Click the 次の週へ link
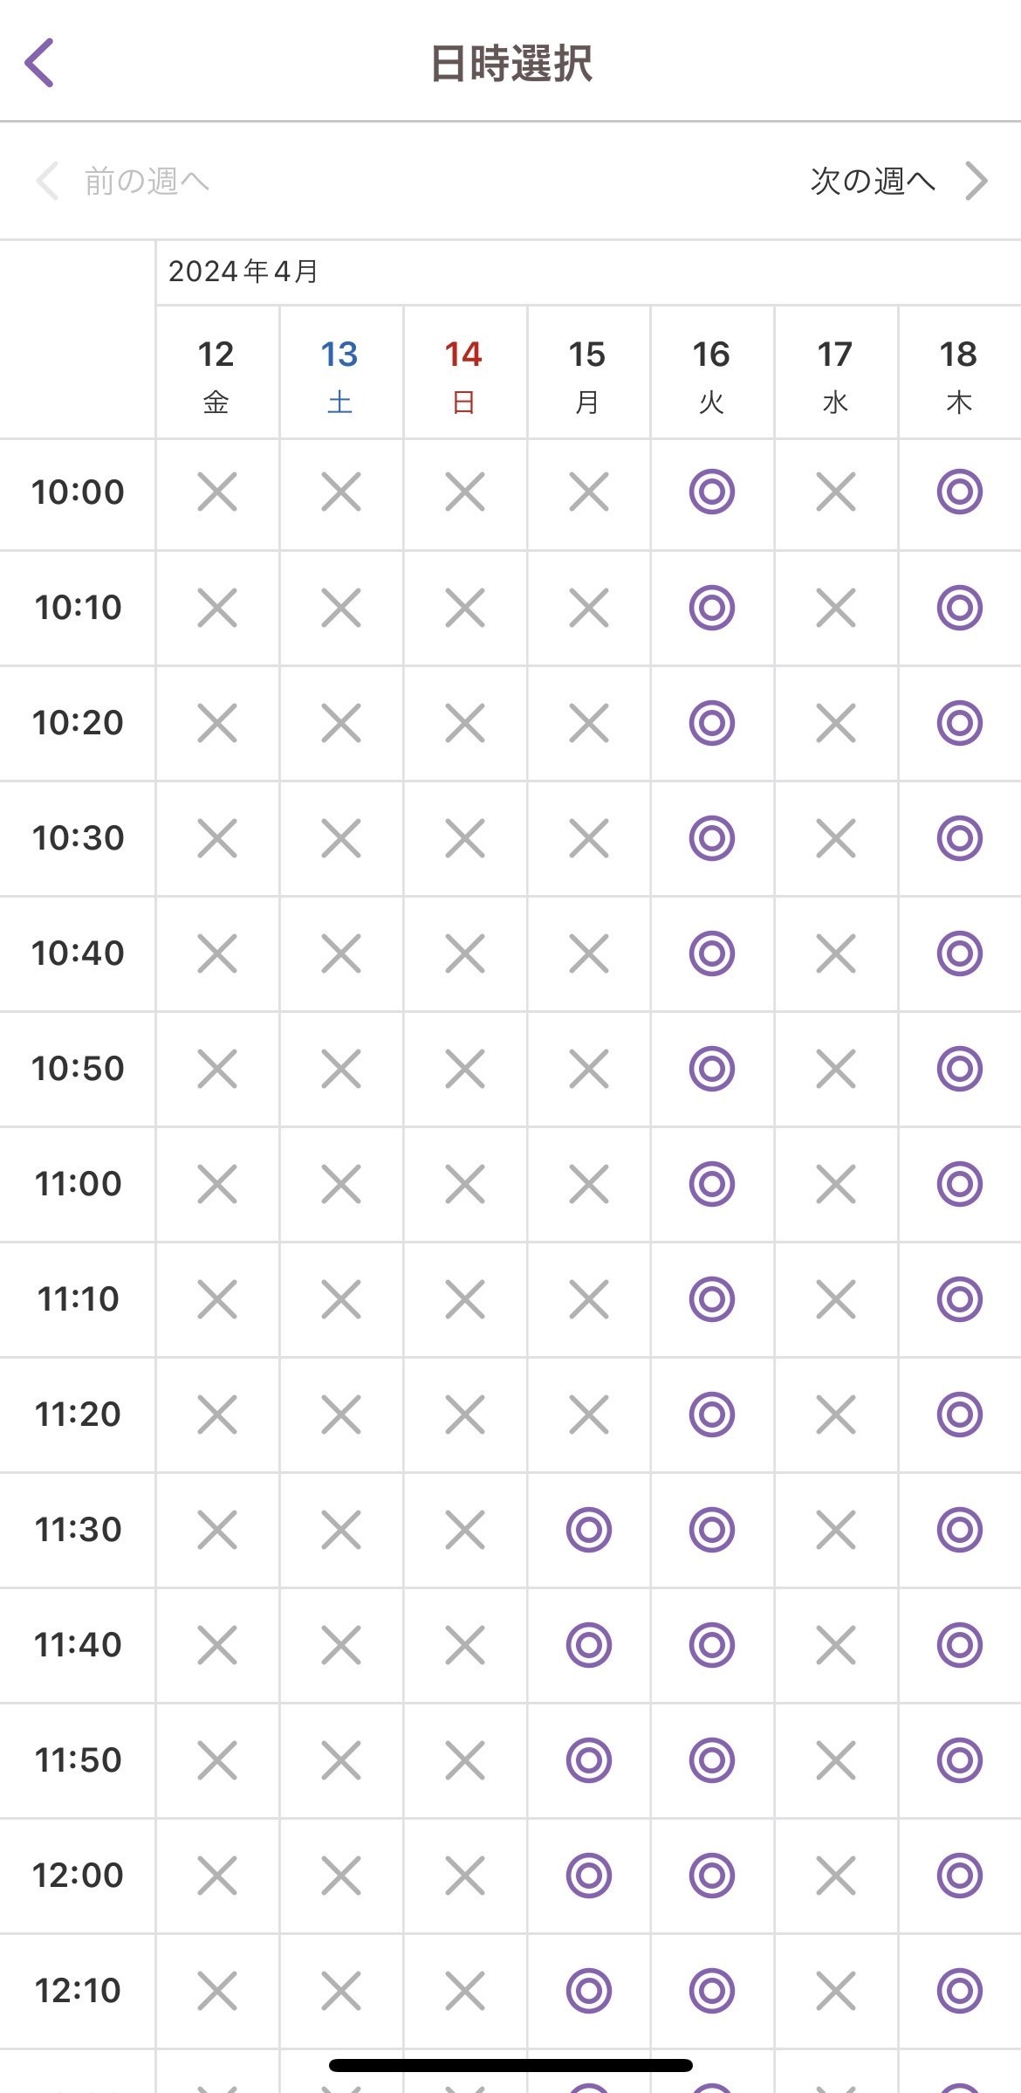This screenshot has height=2093, width=1021. (x=873, y=181)
